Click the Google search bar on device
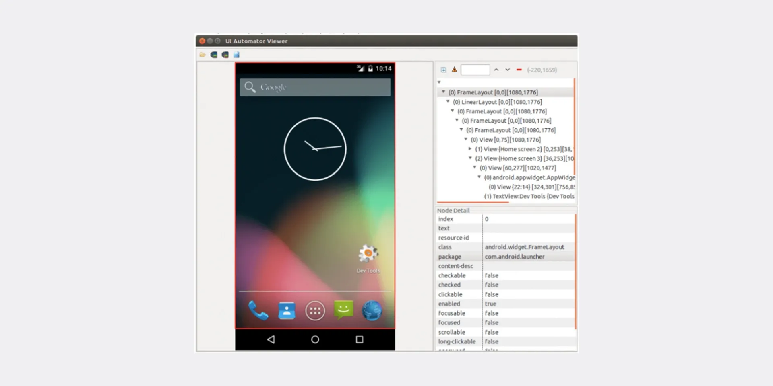This screenshot has width=773, height=386. coord(315,87)
